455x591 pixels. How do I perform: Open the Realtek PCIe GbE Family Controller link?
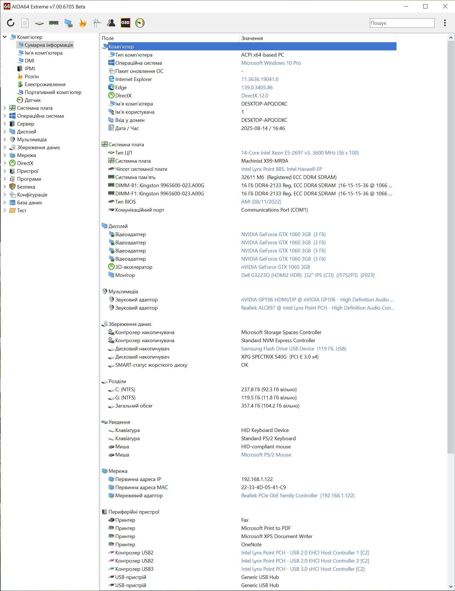[x=298, y=496]
